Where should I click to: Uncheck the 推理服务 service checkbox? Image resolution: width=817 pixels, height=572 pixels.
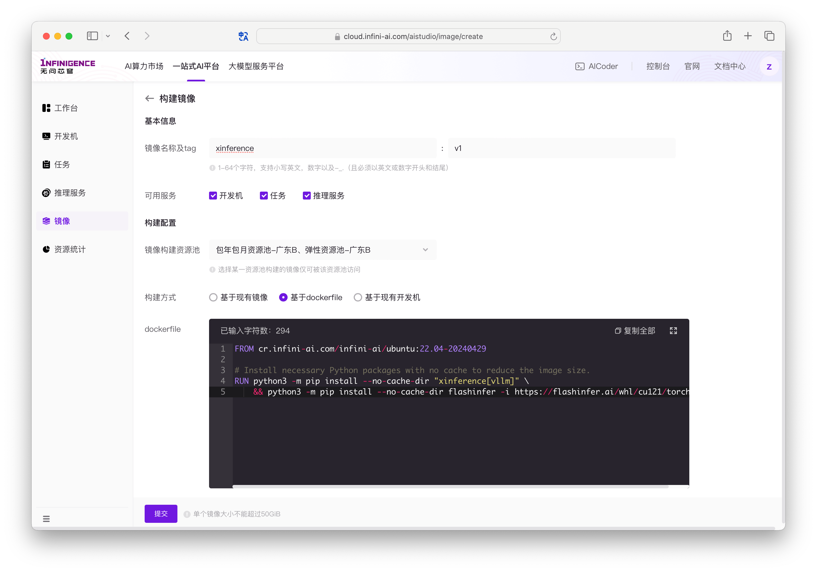tap(306, 195)
